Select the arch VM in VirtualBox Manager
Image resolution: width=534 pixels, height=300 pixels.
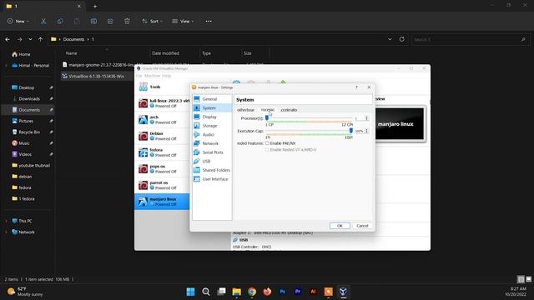coord(162,119)
